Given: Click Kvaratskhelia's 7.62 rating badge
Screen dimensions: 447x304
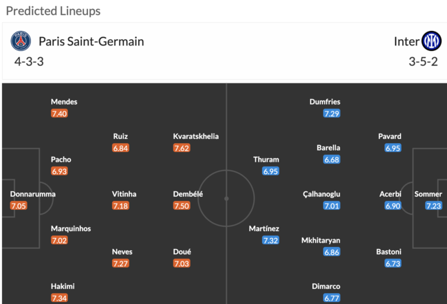Looking at the screenshot, I should (x=182, y=148).
